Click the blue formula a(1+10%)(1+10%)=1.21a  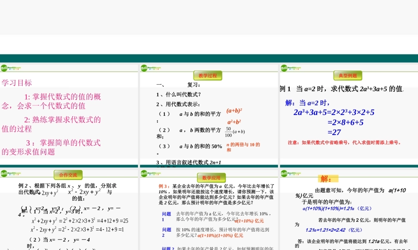pos(337,209)
